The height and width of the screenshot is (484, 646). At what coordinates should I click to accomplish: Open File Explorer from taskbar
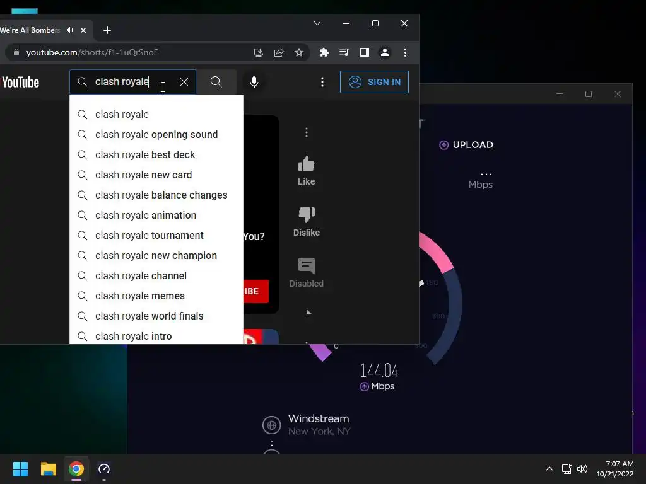(x=48, y=469)
